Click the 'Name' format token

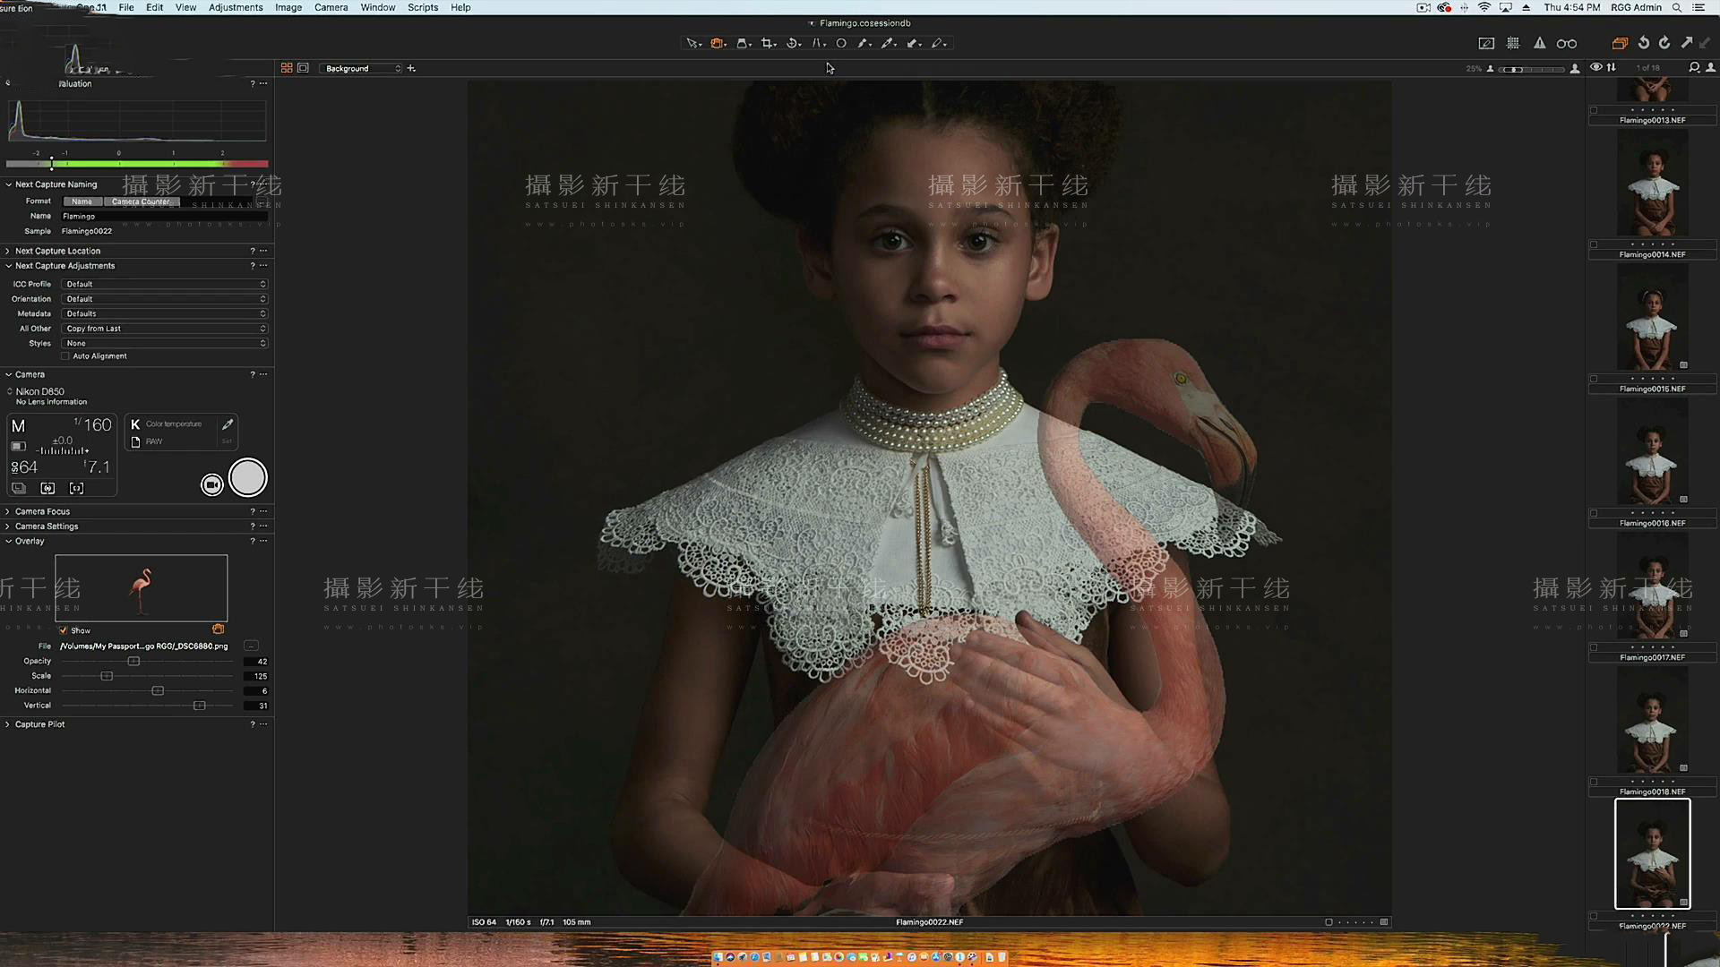[82, 201]
